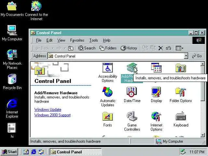Open the Back history dropdown arrow
208x156 pixels.
pyautogui.click(x=53, y=48)
